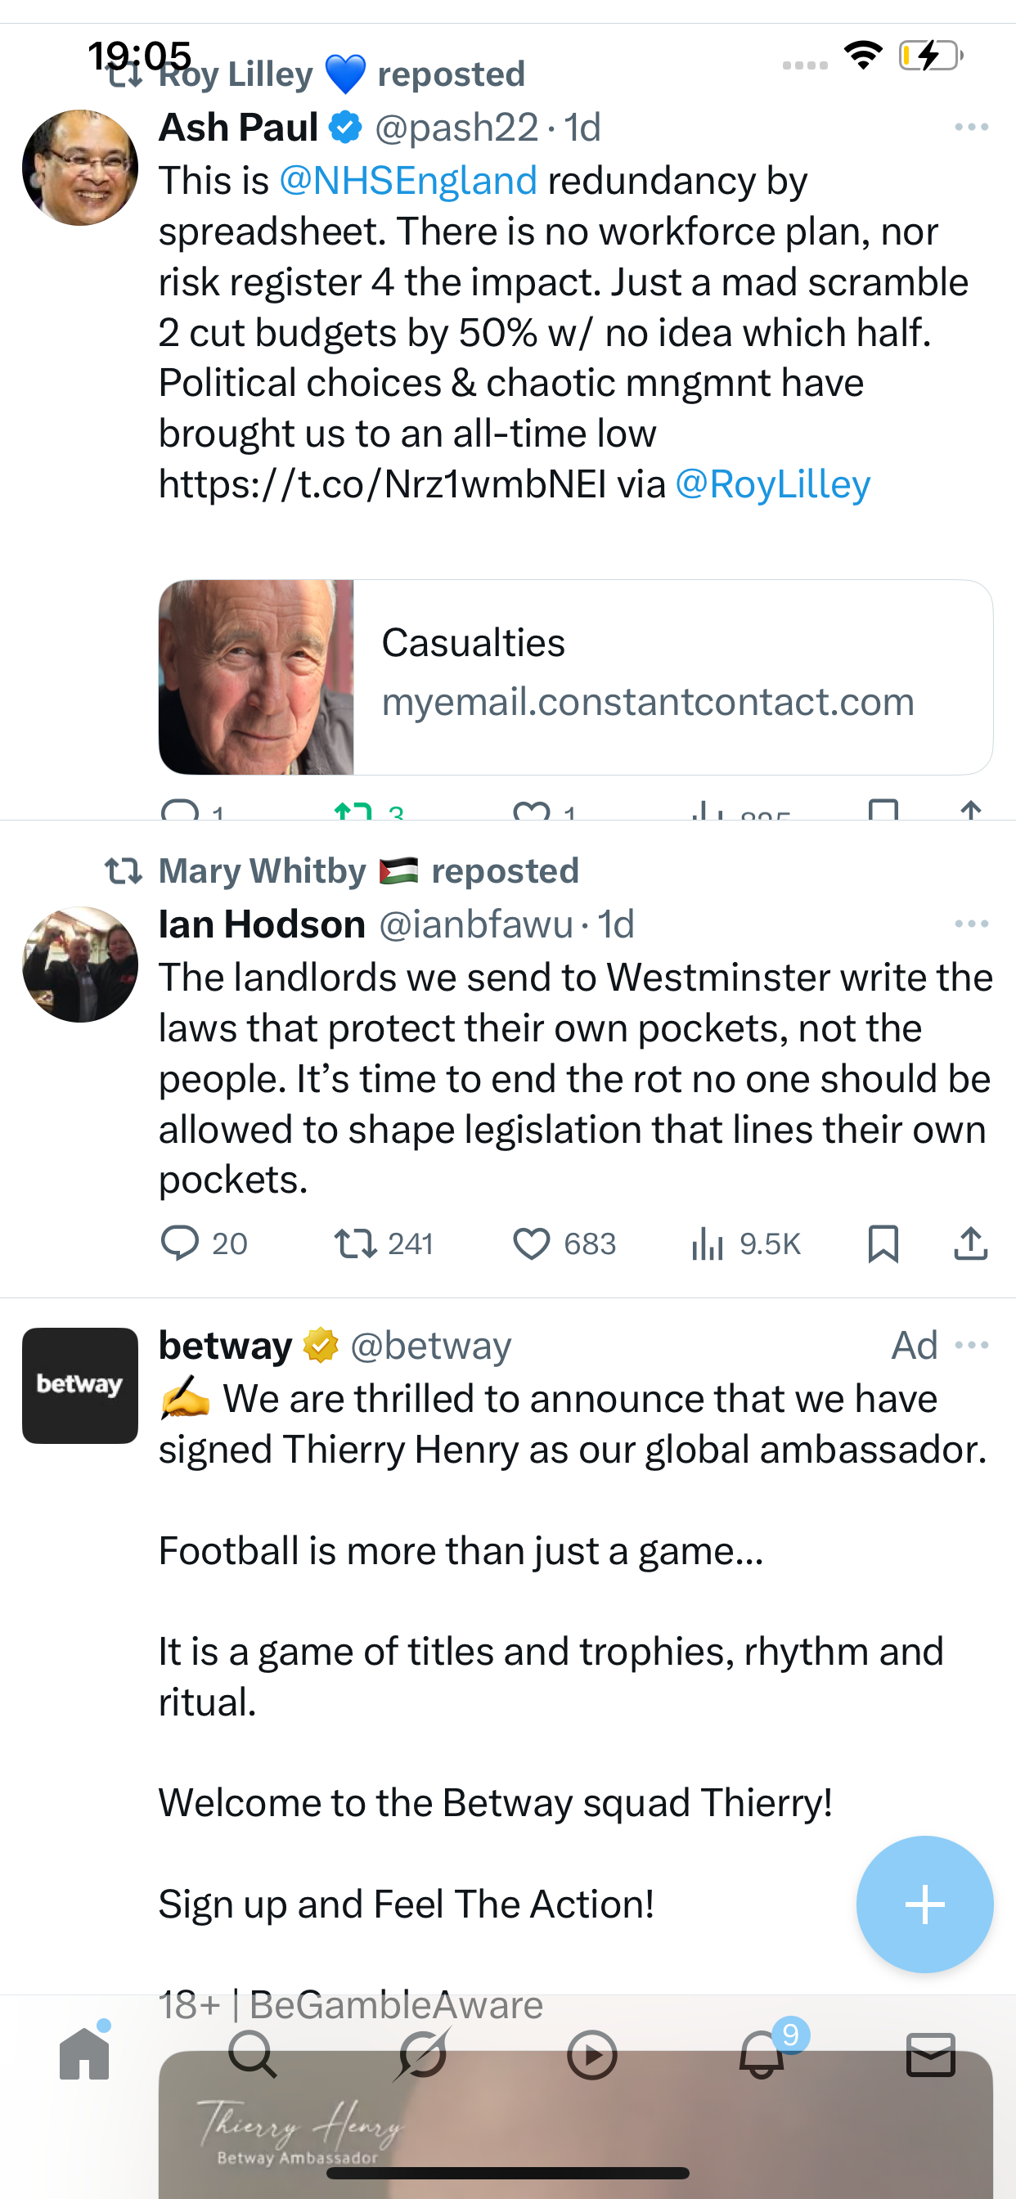Screen dimensions: 1016x2199
Task: Reply to Ian Hodson's landlords post
Action: pyautogui.click(x=180, y=1243)
